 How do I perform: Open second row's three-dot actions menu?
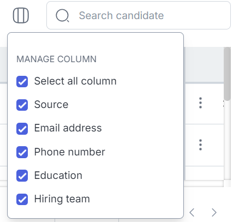[200, 145]
